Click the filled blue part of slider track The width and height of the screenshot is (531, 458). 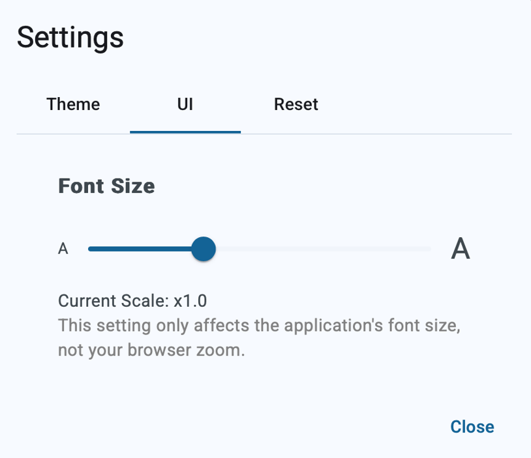140,249
